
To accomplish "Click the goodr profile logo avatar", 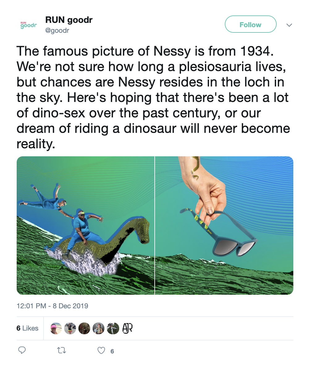I will (28, 25).
